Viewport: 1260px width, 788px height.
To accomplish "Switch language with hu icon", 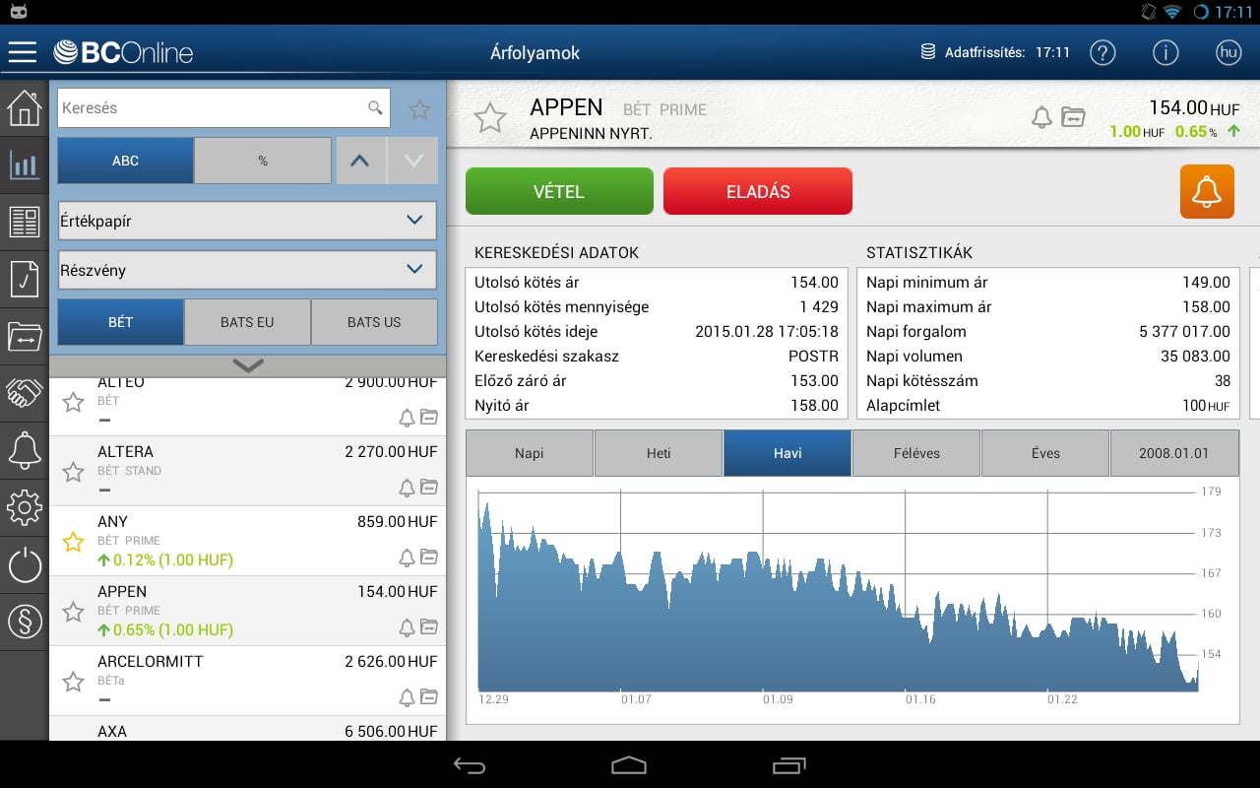I will point(1228,52).
